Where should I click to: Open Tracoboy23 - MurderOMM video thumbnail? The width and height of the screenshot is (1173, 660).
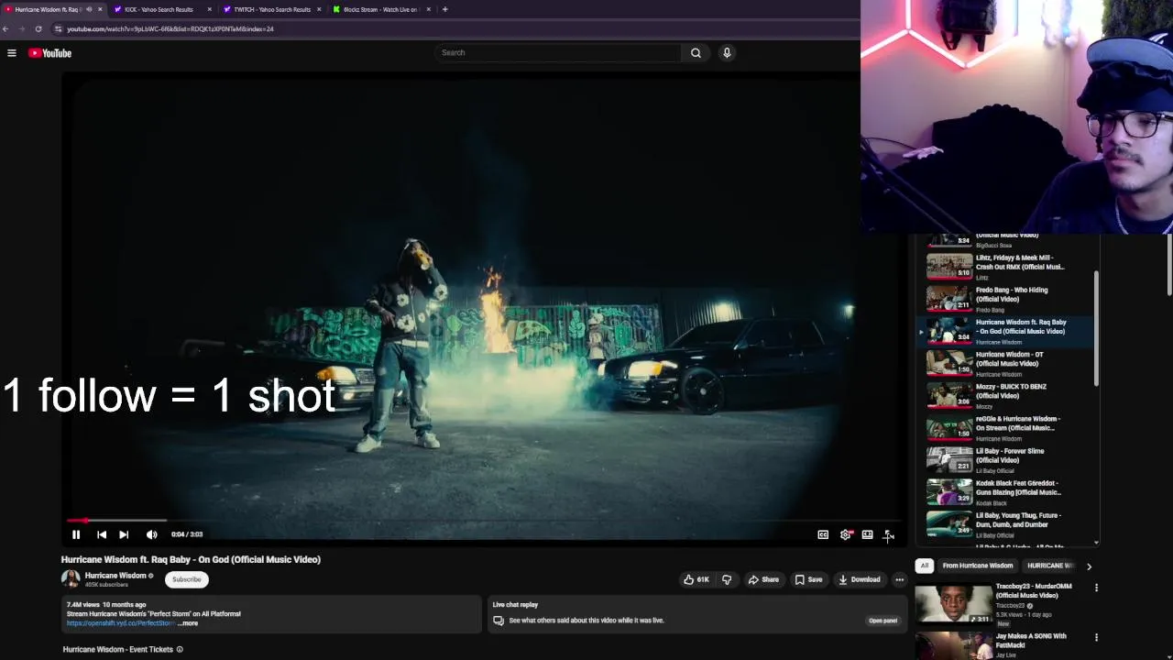953,602
